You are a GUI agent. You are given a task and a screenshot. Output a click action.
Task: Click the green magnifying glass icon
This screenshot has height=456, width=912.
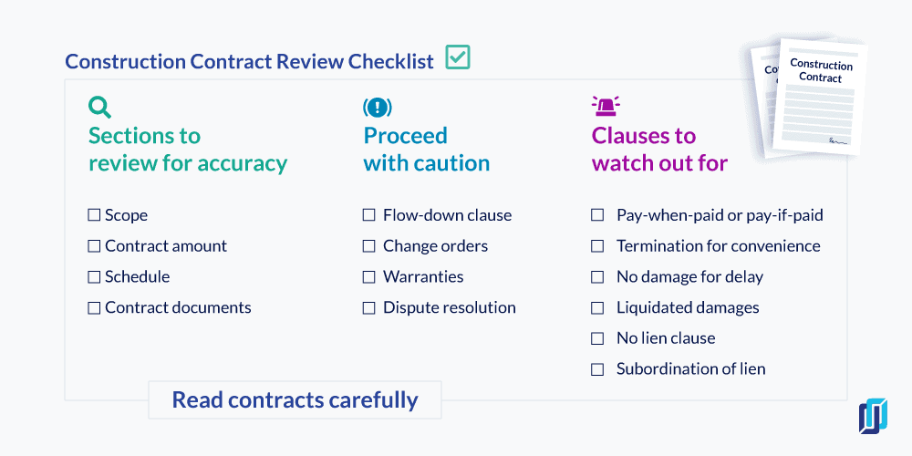click(99, 108)
